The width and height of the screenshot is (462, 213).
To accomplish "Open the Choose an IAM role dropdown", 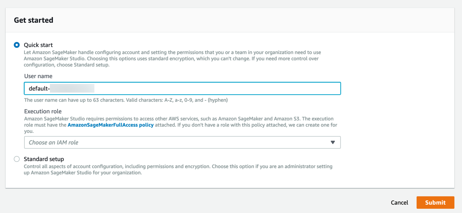I will (x=183, y=142).
